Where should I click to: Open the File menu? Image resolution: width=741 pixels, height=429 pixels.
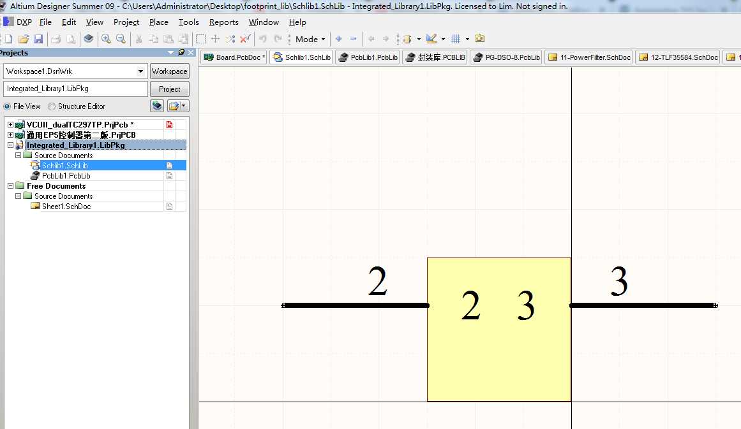click(x=45, y=22)
